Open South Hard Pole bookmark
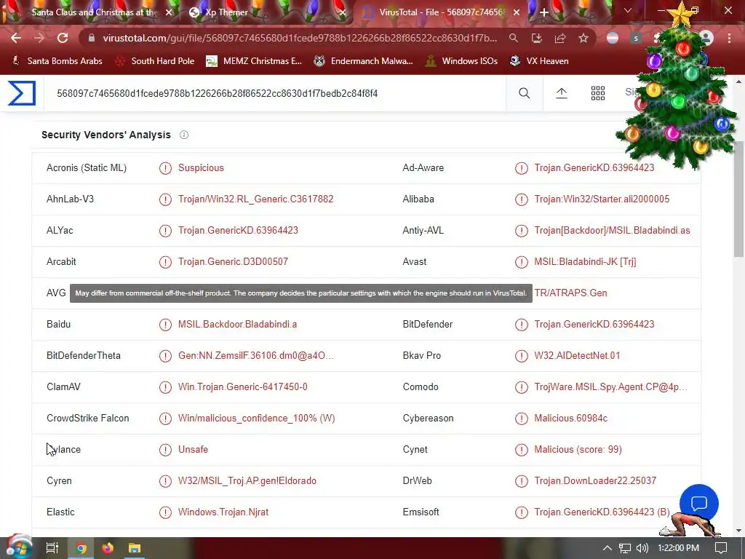This screenshot has height=559, width=745. (156, 61)
